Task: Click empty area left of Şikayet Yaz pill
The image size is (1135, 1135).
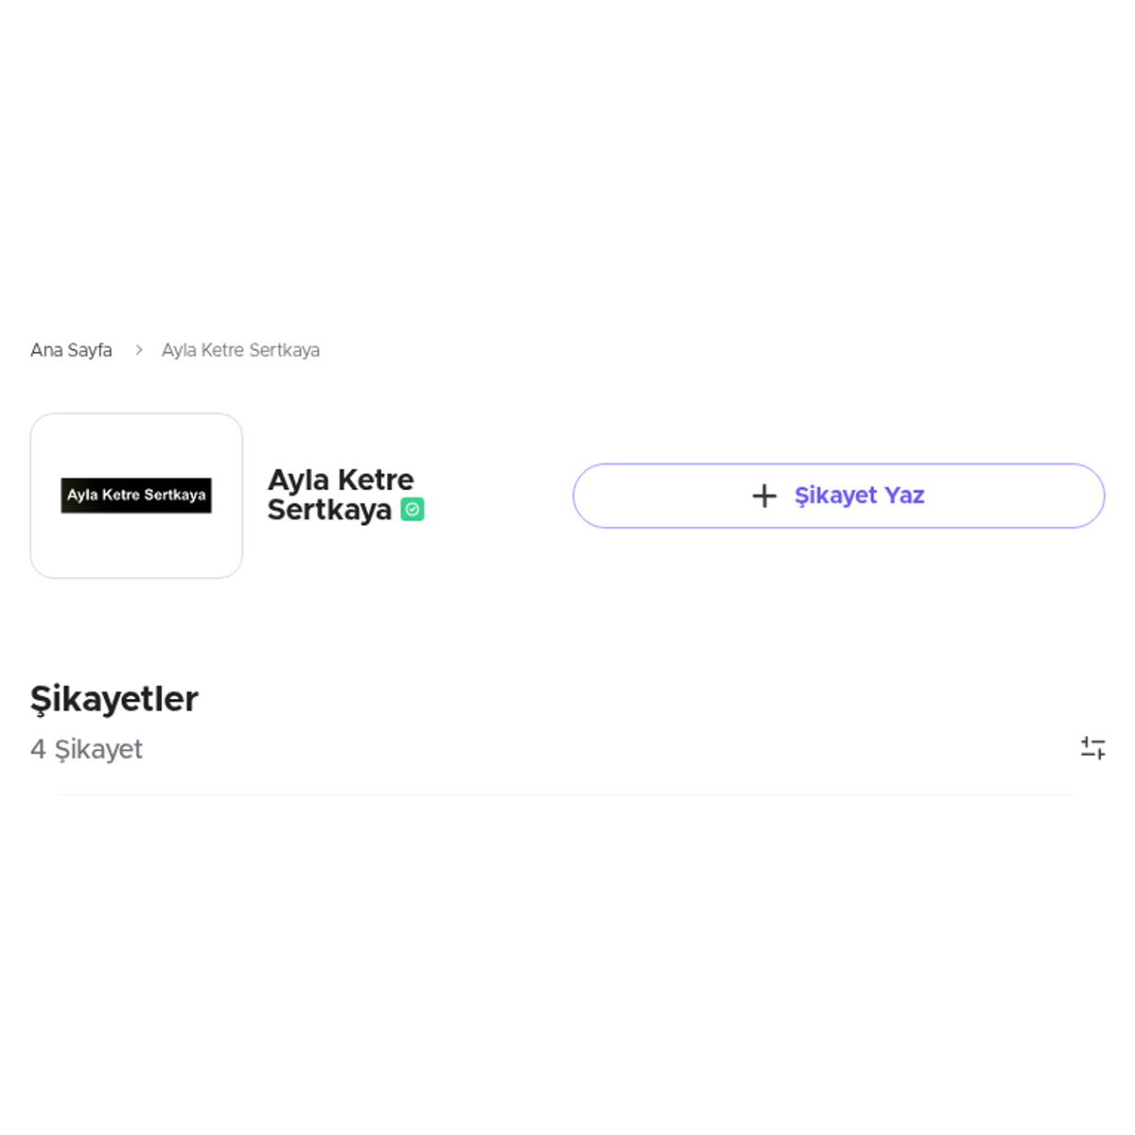Action: [497, 496]
